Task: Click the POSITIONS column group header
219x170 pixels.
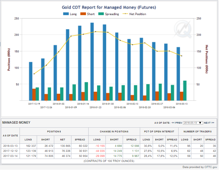Action: tap(54, 132)
